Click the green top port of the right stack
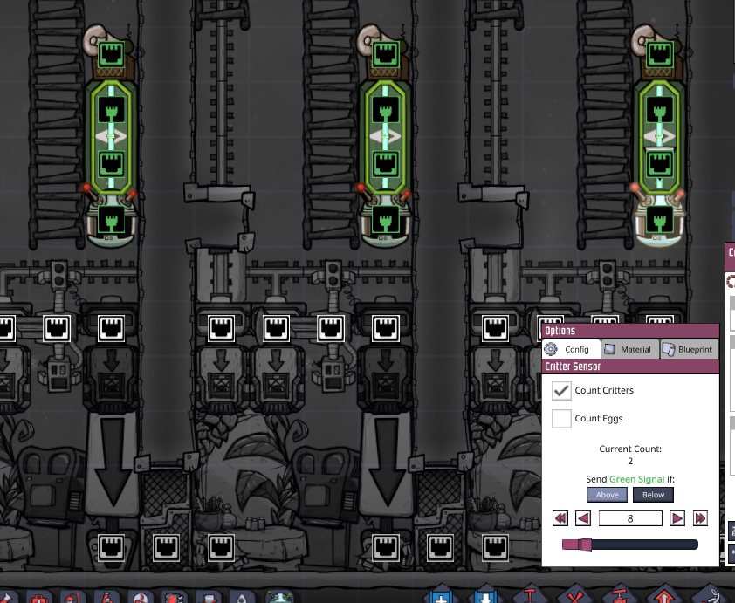This screenshot has width=735, height=603. 660,54
